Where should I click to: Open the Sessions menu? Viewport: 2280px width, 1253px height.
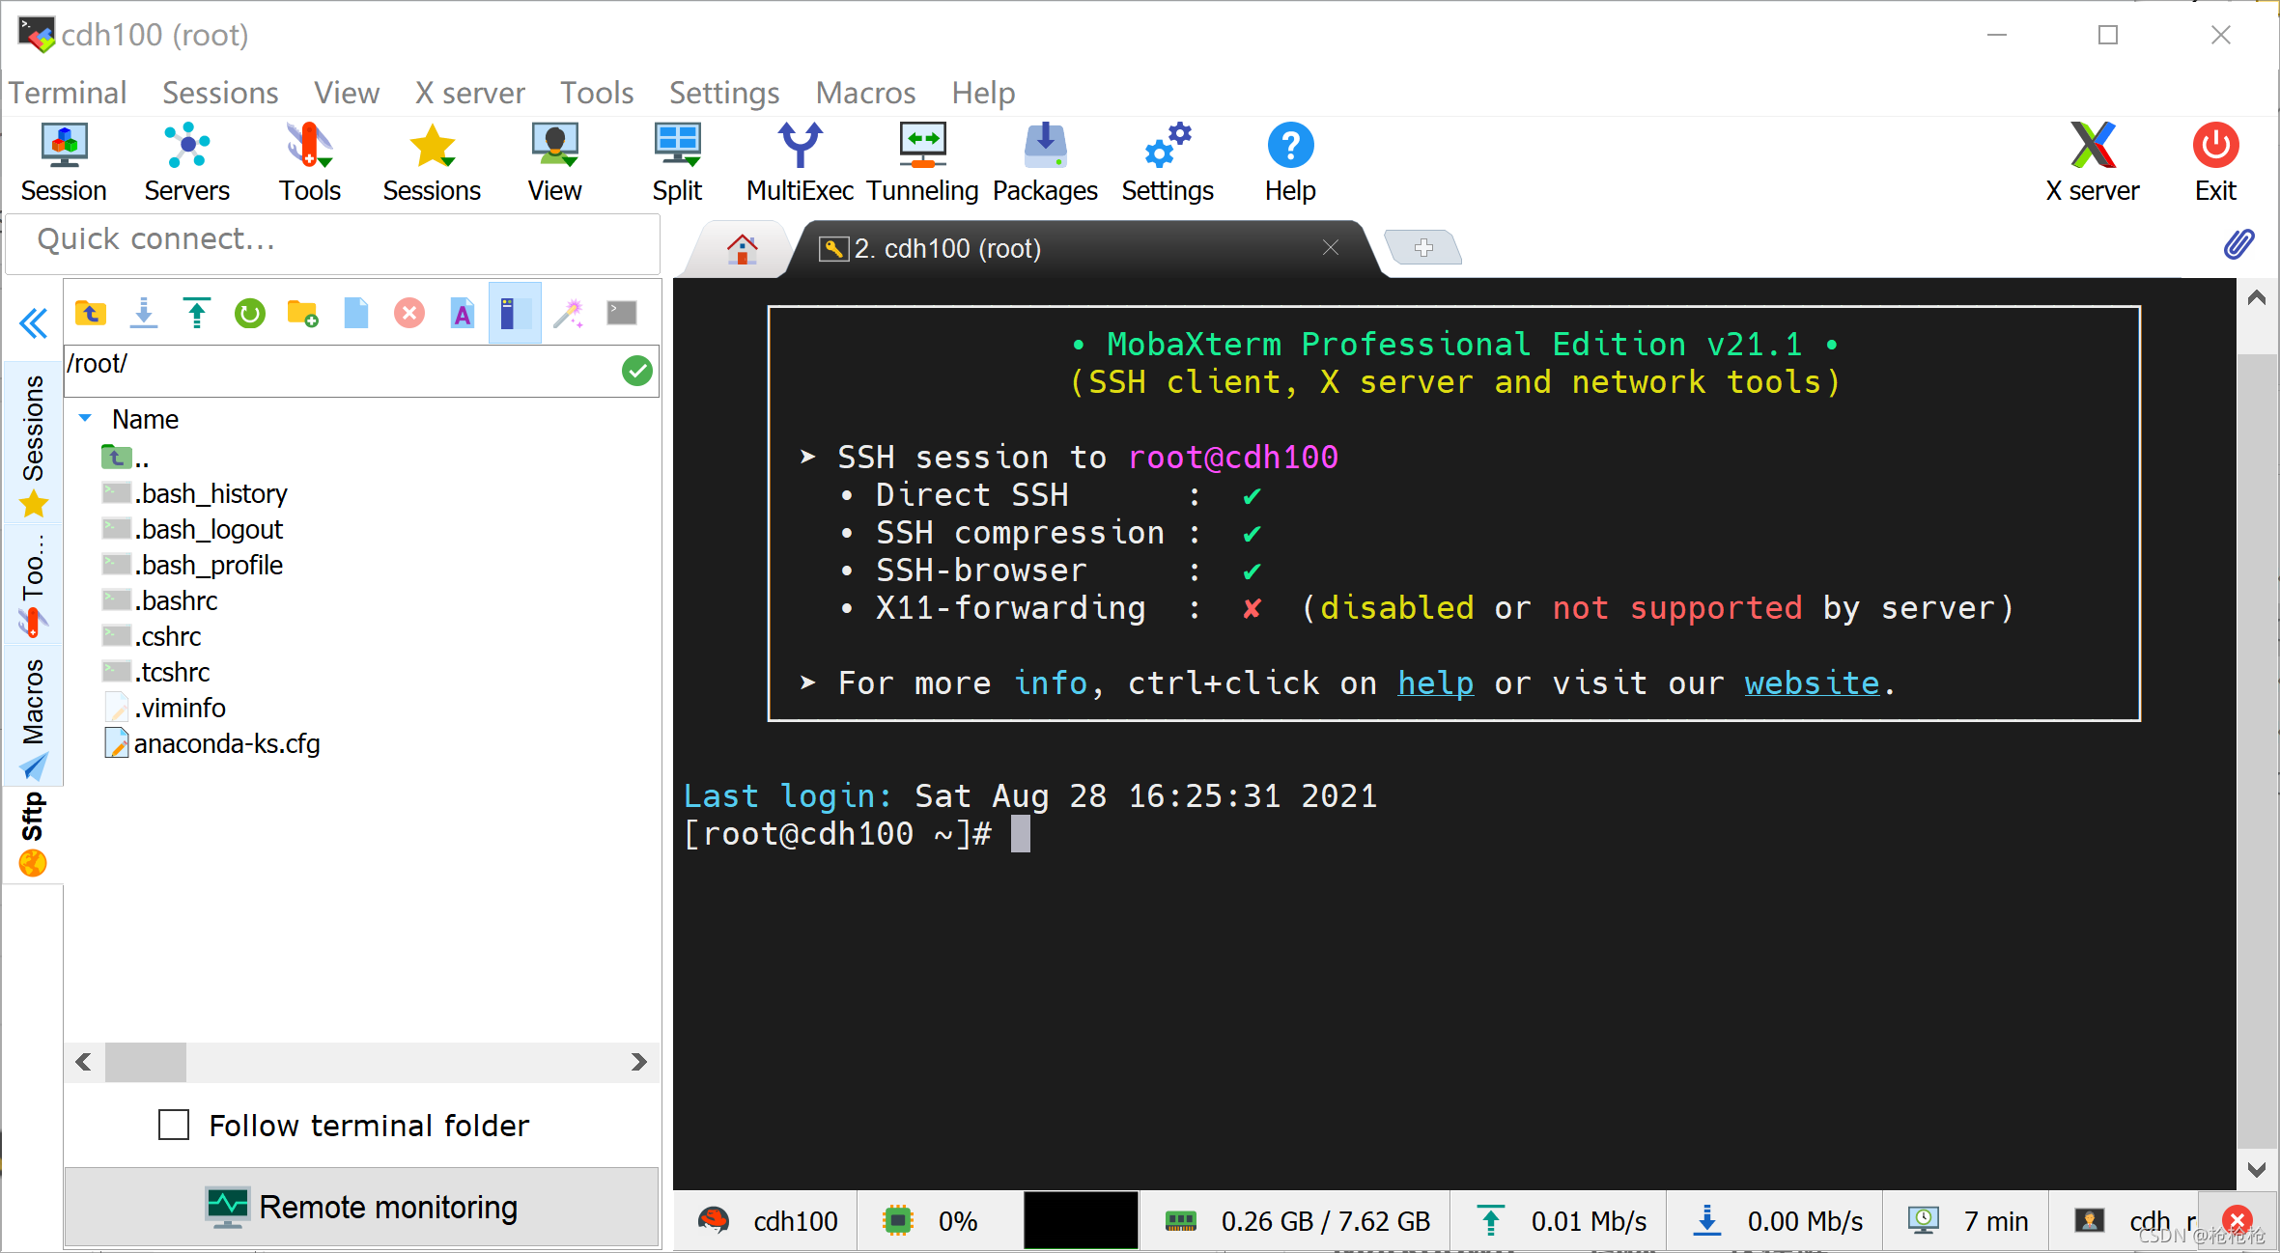point(220,93)
